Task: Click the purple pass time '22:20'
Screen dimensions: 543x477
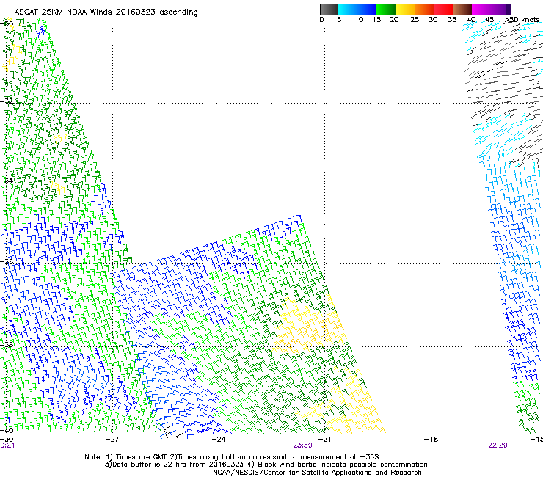Action: pos(498,445)
